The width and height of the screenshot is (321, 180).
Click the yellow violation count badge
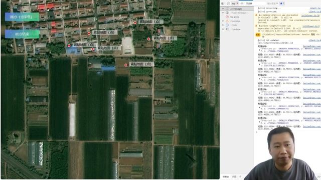pyautogui.click(x=258, y=35)
